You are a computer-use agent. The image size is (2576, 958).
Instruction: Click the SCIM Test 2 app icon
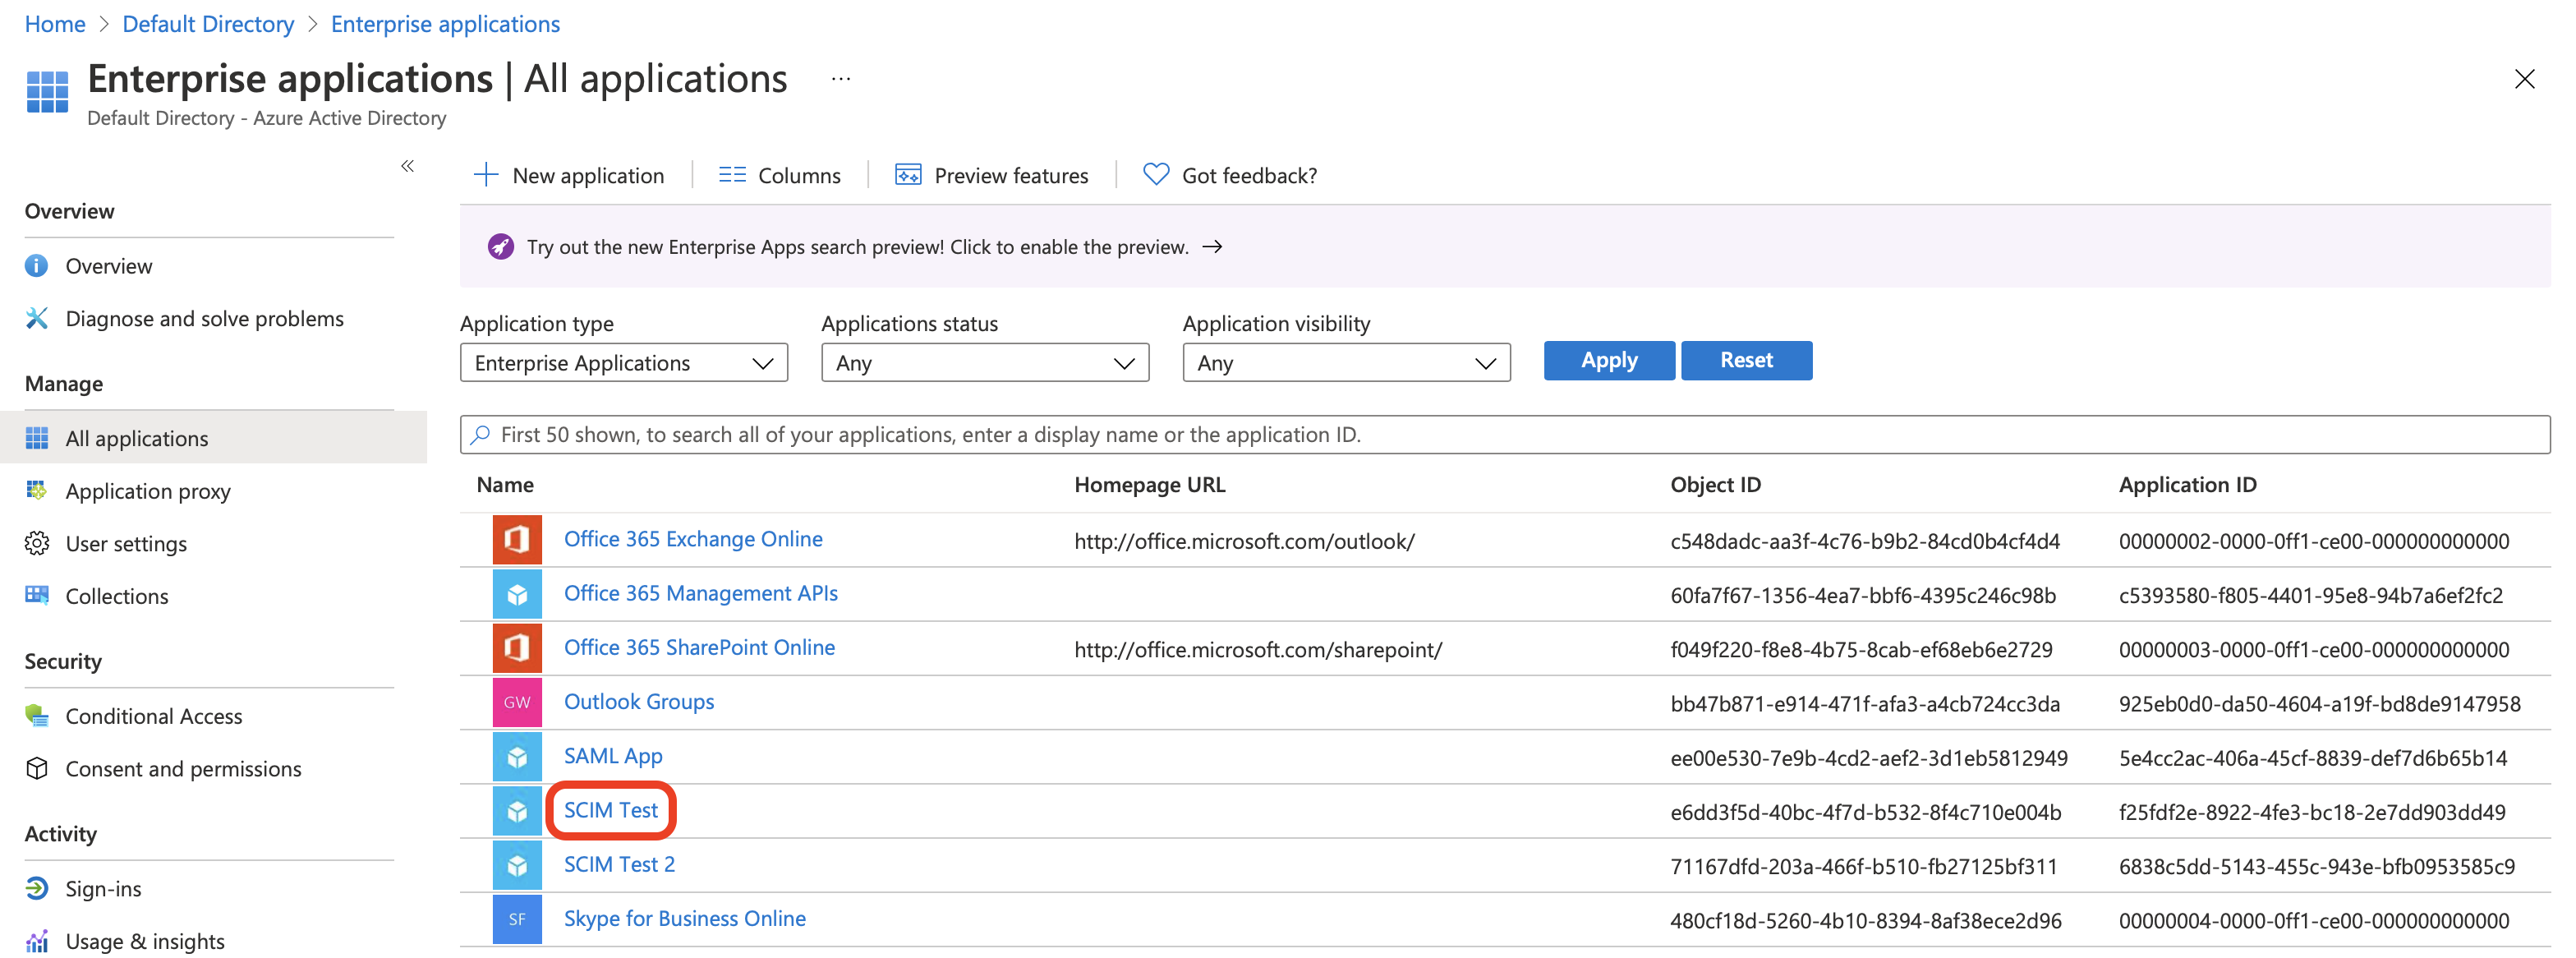[x=517, y=865]
